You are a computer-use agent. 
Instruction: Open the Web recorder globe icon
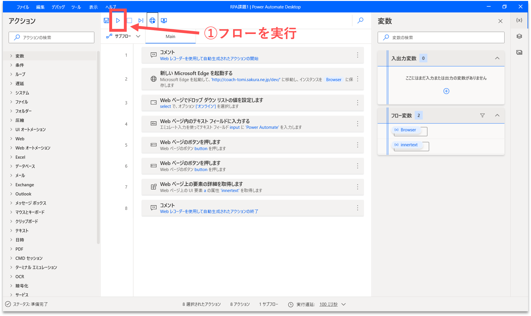152,21
